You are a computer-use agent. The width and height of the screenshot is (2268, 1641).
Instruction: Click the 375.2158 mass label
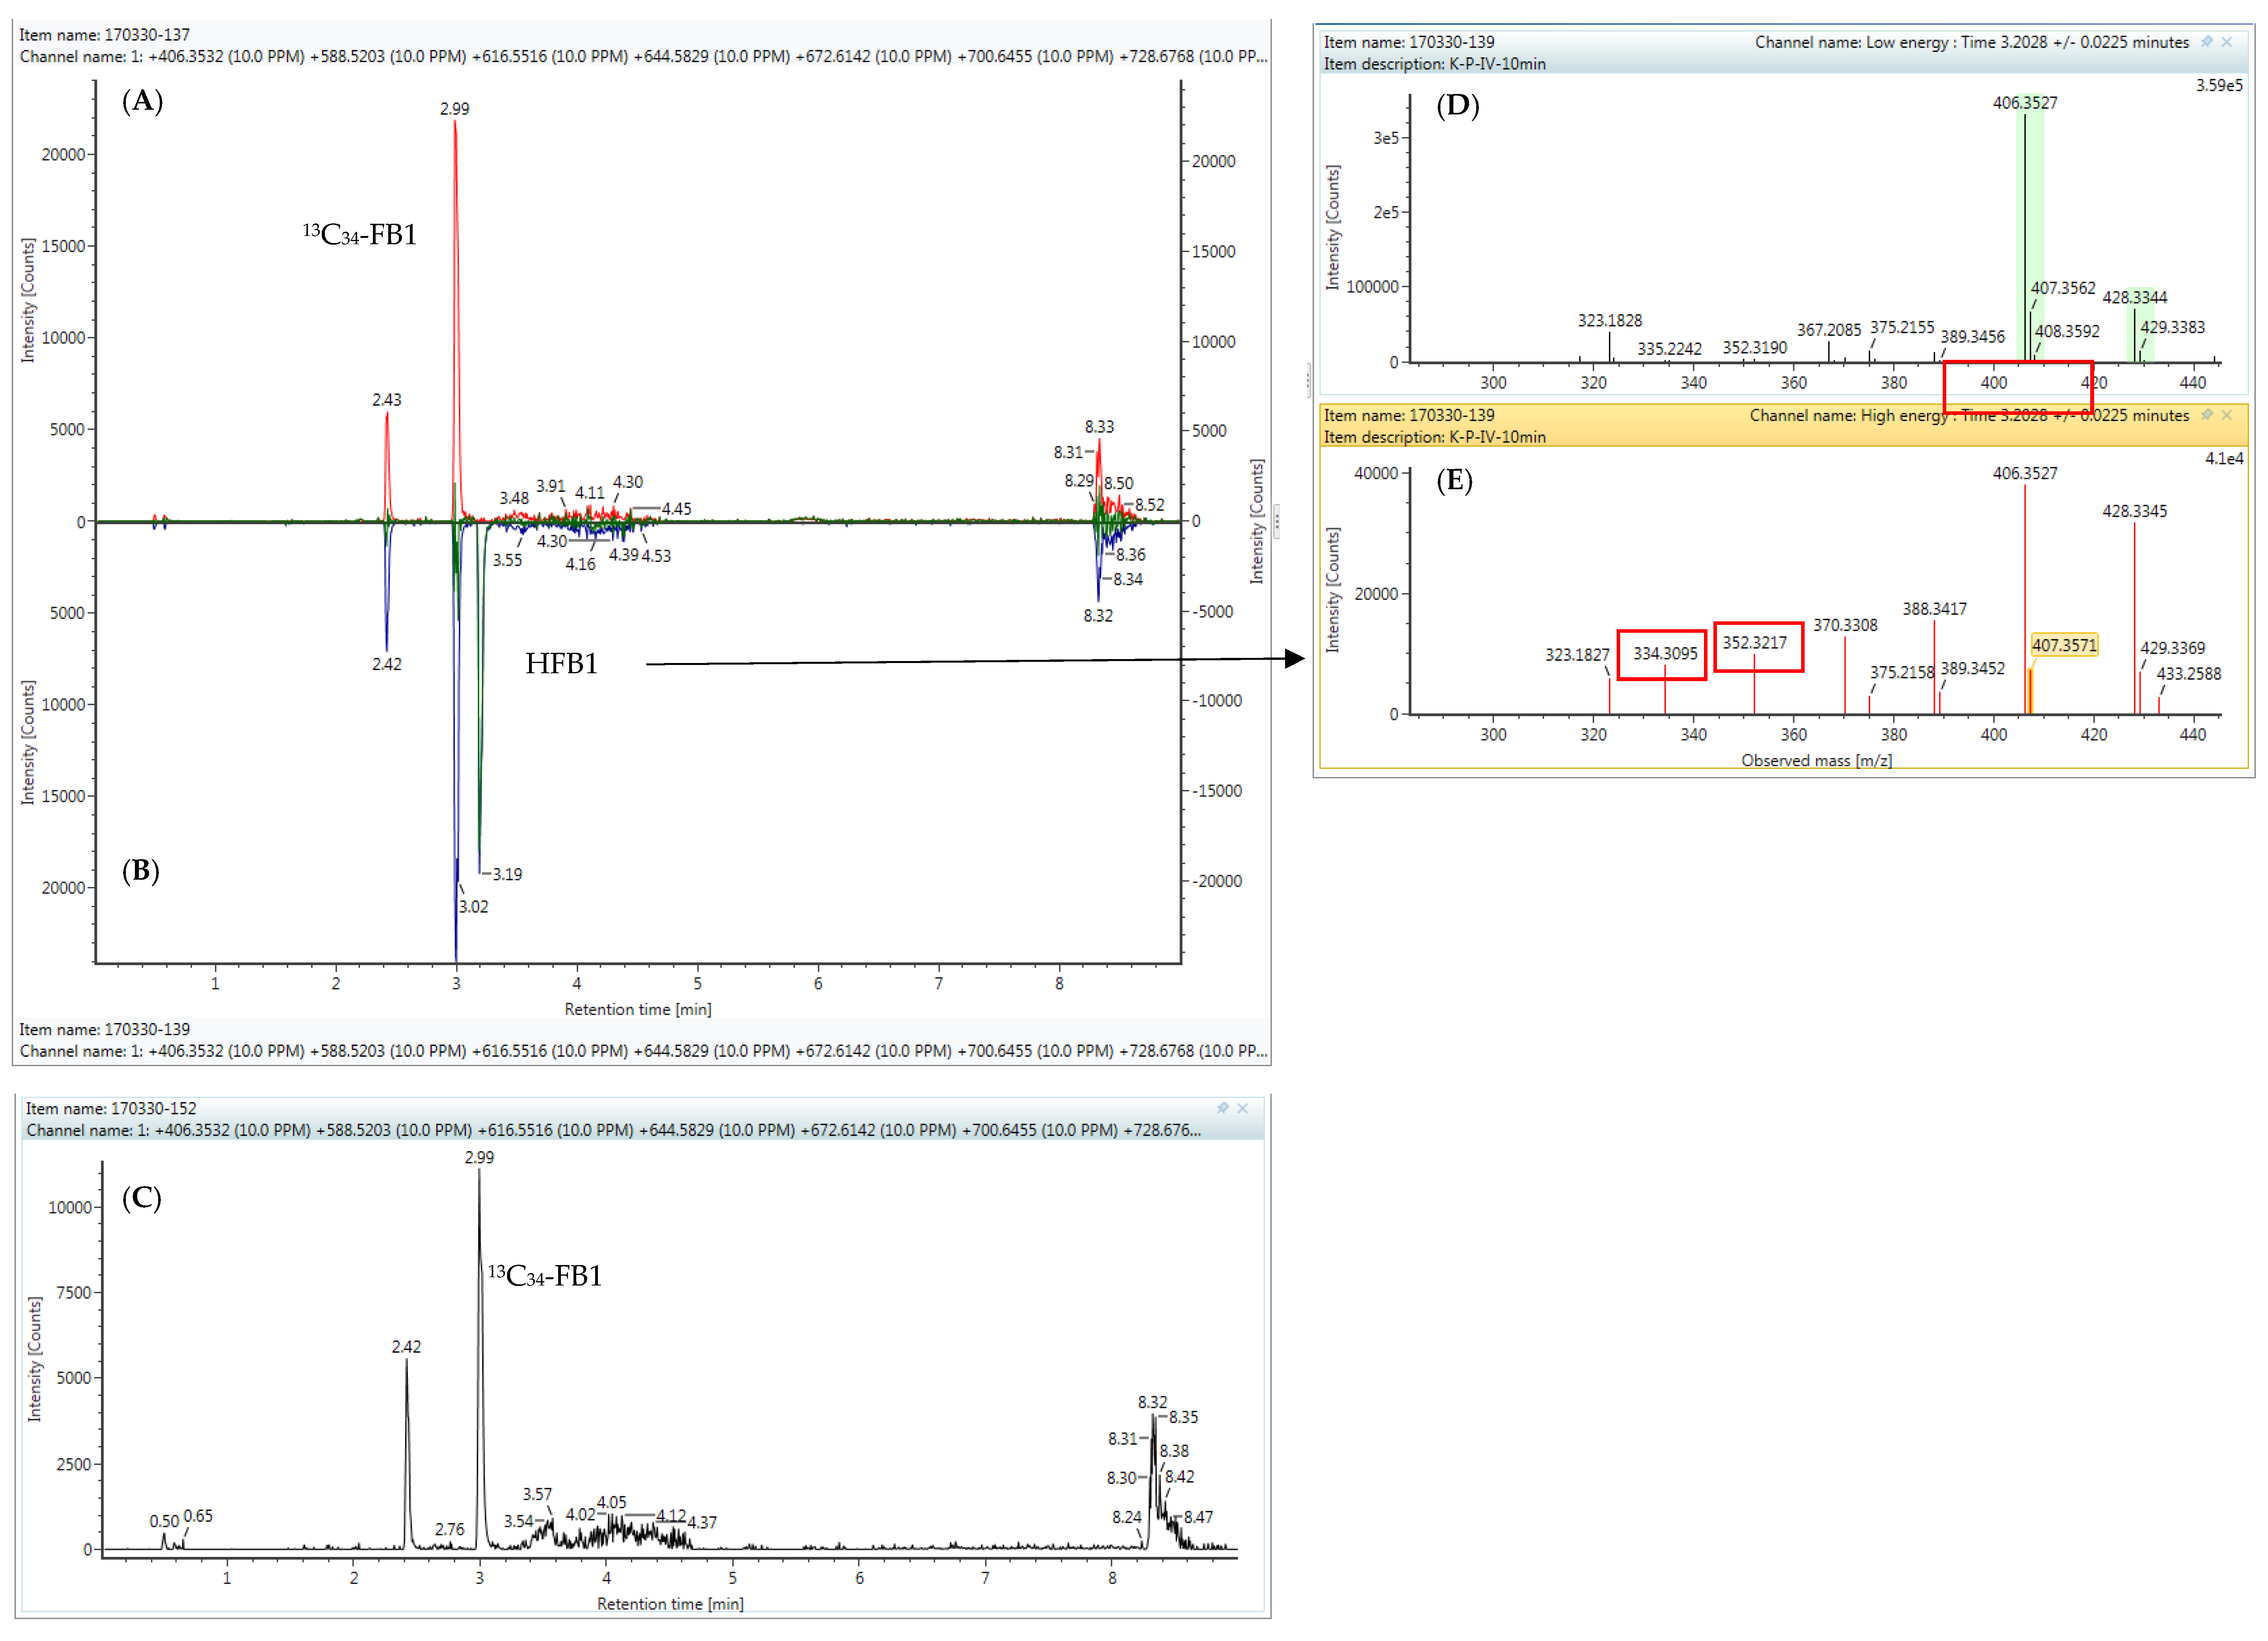click(x=1902, y=673)
